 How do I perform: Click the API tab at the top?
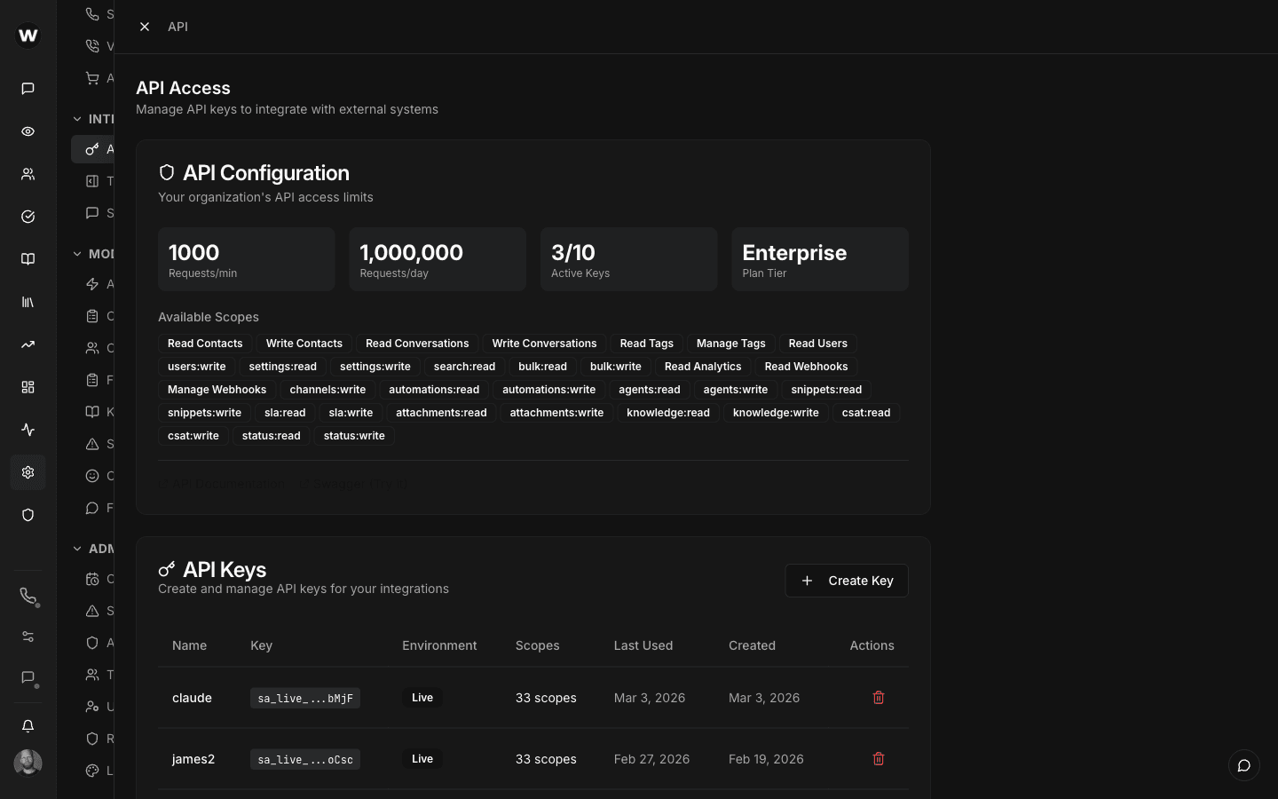177,27
